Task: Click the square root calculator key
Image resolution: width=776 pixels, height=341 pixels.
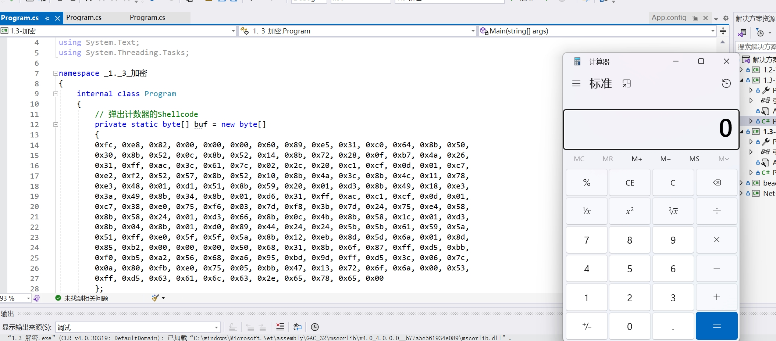Action: 673,211
